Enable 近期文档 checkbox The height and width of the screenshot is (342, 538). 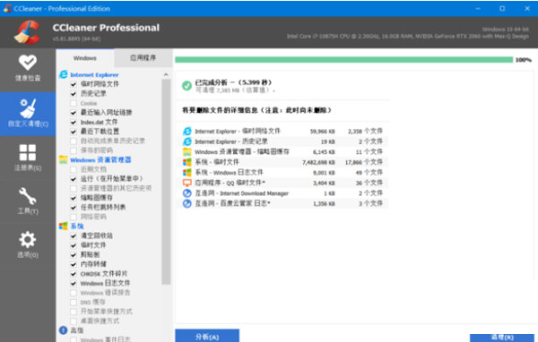coord(74,169)
